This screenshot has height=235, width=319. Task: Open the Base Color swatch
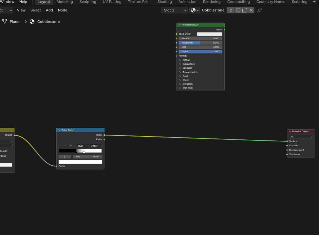point(210,34)
